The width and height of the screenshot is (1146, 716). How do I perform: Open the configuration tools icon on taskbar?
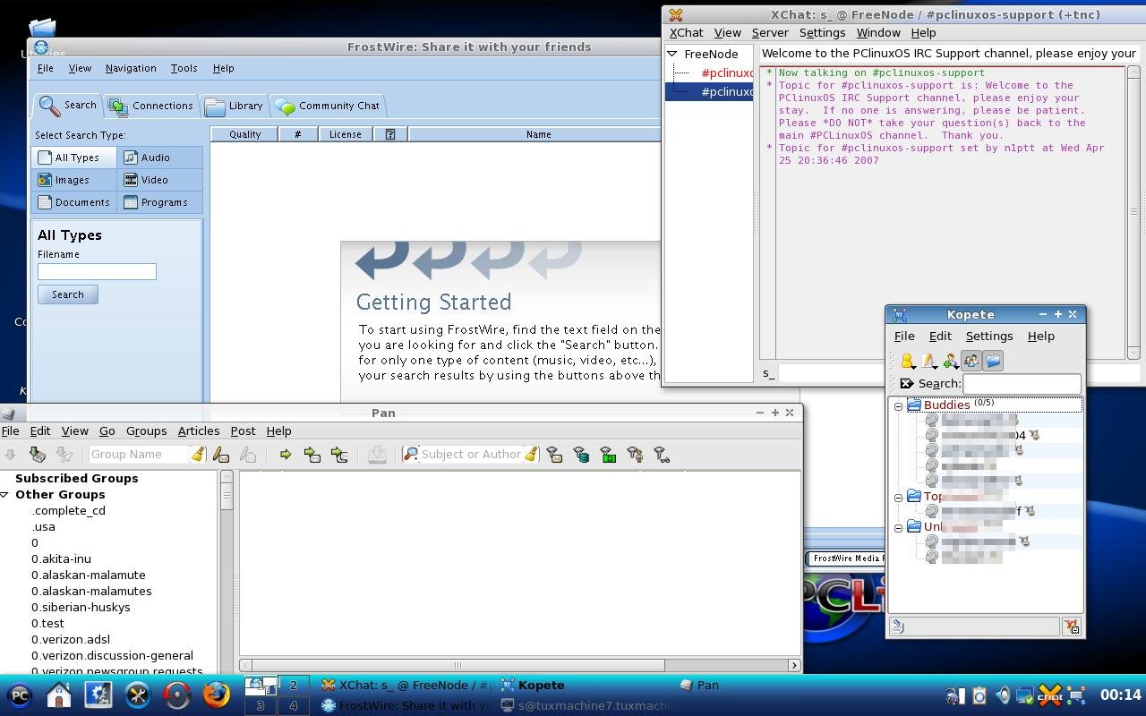(138, 695)
